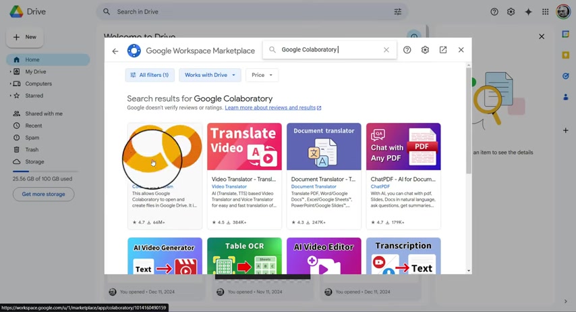Open Keep in the side panel
This screenshot has height=312, width=576.
(566, 55)
